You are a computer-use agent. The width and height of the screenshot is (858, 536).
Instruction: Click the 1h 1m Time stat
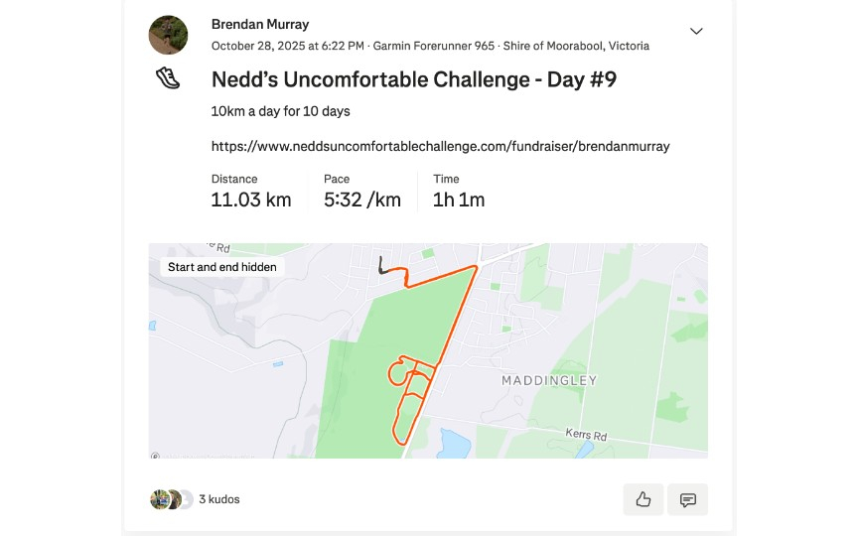click(x=459, y=200)
